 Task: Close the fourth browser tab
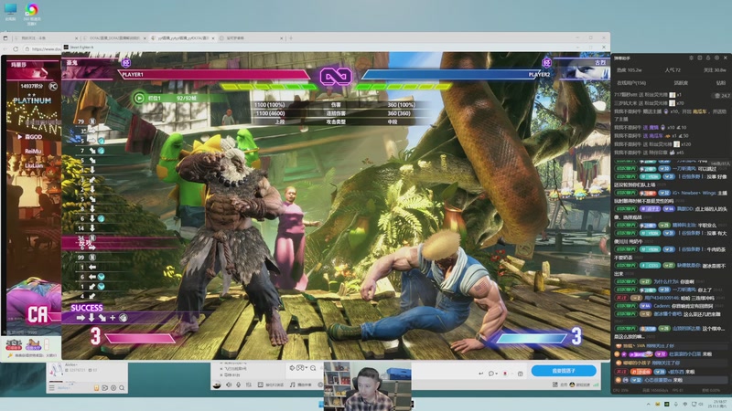click(282, 38)
